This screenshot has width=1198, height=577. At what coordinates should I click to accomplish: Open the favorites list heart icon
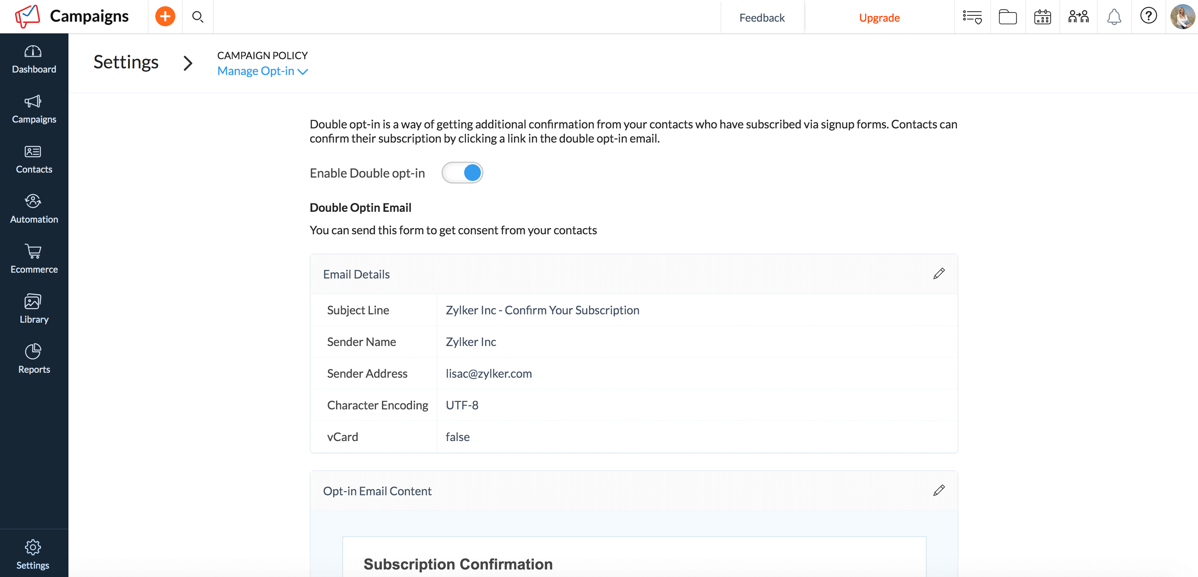pos(972,17)
